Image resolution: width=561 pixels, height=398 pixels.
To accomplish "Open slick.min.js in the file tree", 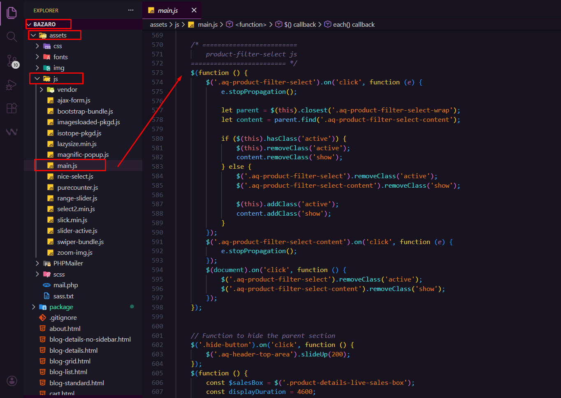I will (x=72, y=220).
